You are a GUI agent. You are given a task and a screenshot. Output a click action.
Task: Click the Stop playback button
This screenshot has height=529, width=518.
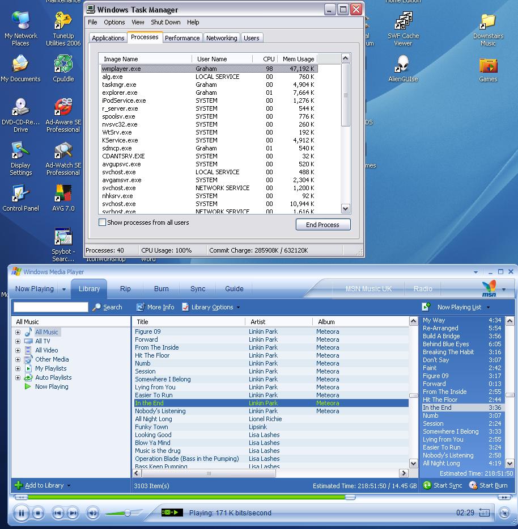tap(38, 513)
